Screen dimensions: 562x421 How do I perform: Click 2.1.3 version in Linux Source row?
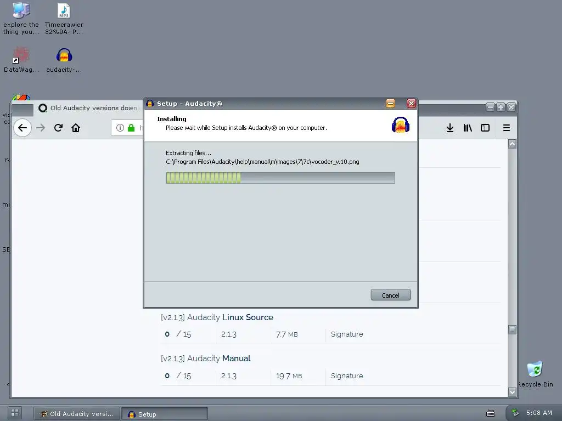click(x=229, y=334)
